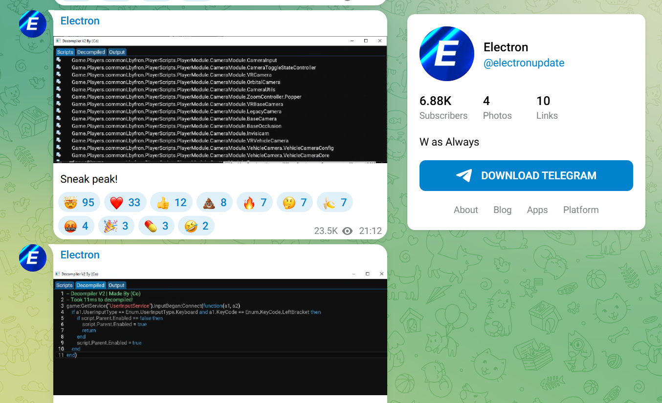This screenshot has height=403, width=662.
Task: Click the thinking face reaction
Action: (x=294, y=202)
